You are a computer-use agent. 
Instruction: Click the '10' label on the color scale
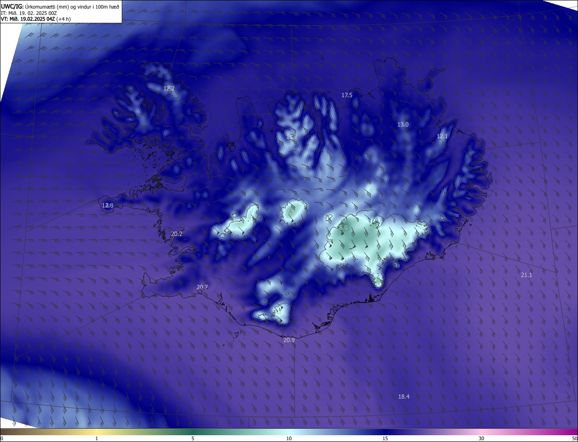pyautogui.click(x=289, y=438)
